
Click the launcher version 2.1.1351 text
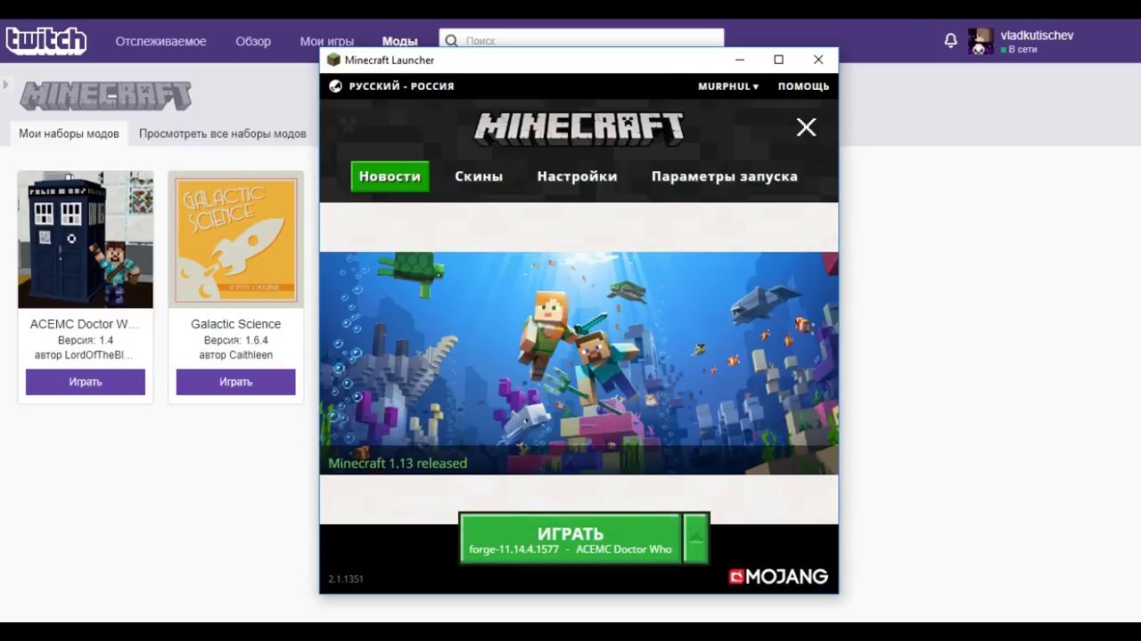coord(346,579)
